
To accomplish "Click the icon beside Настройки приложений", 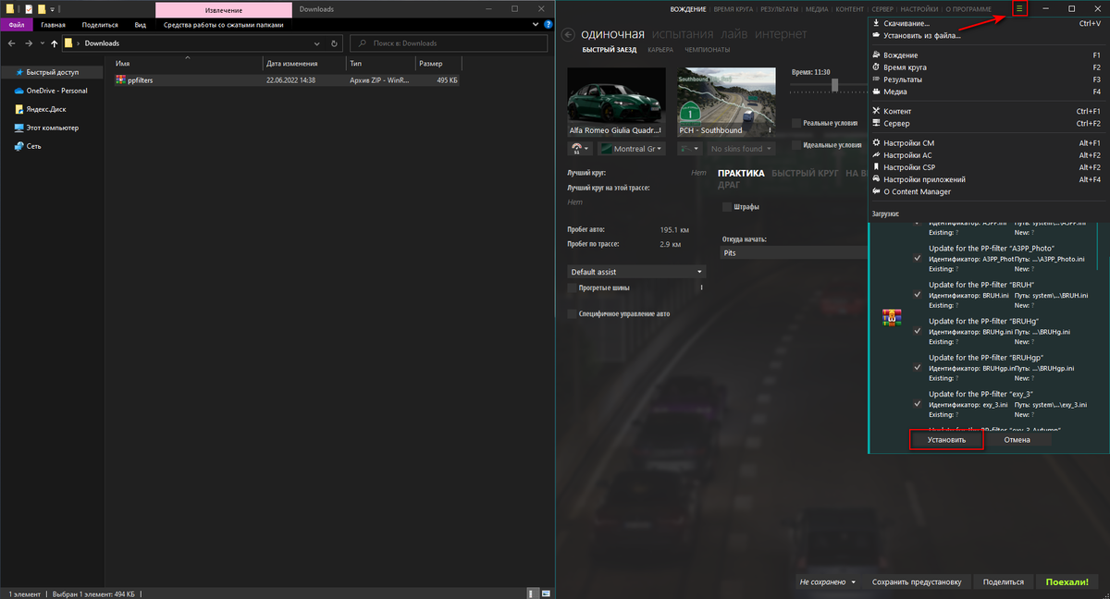I will click(876, 179).
